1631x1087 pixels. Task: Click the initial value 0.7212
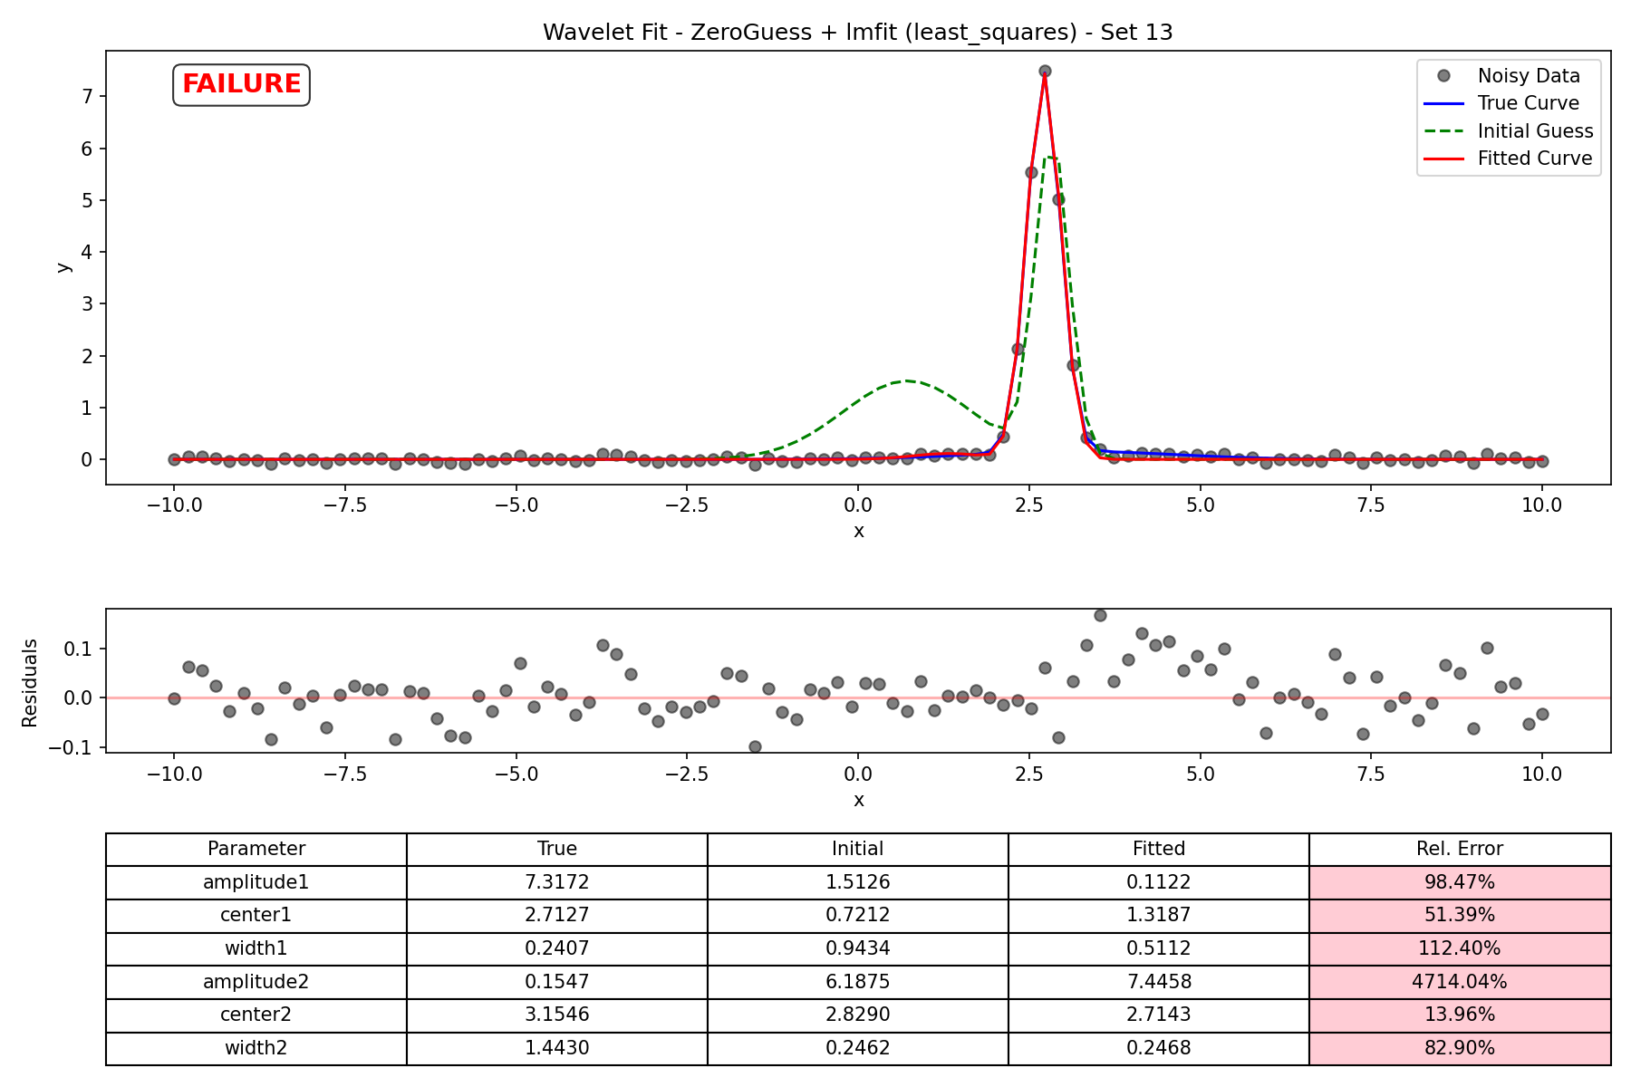click(858, 915)
